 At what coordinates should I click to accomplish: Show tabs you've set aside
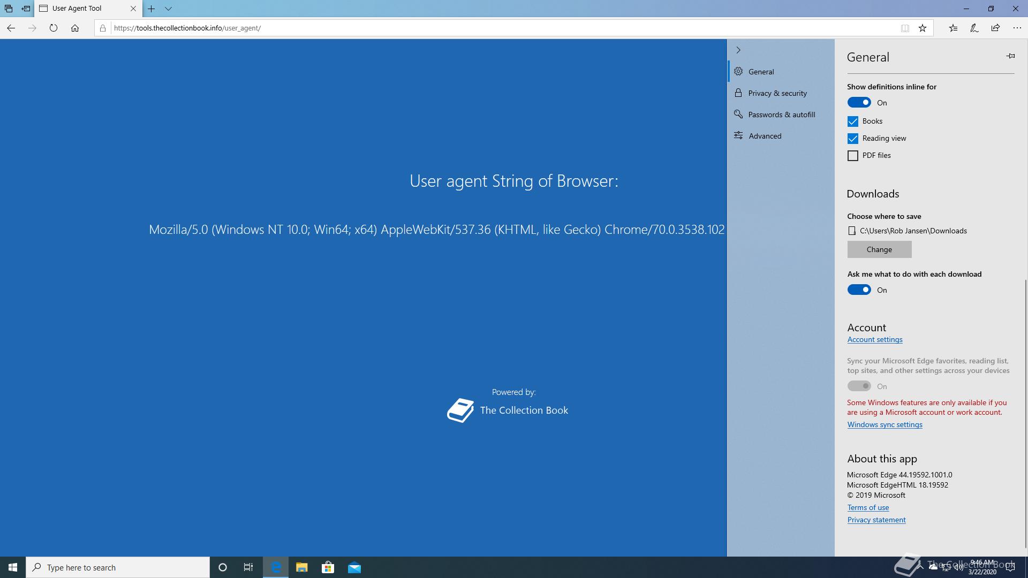(x=9, y=9)
